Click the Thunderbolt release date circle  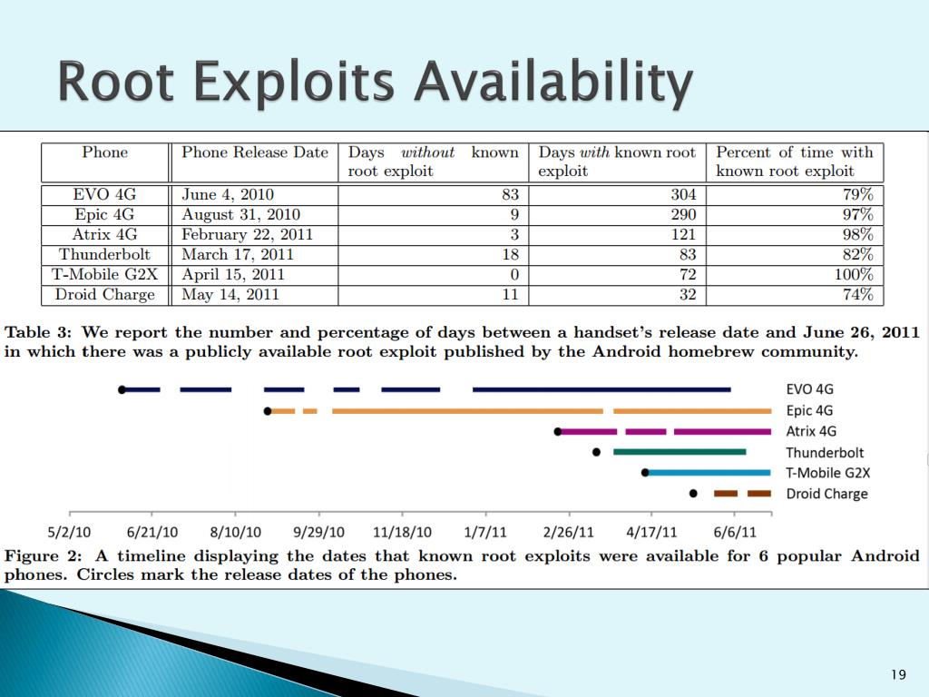[x=597, y=452]
